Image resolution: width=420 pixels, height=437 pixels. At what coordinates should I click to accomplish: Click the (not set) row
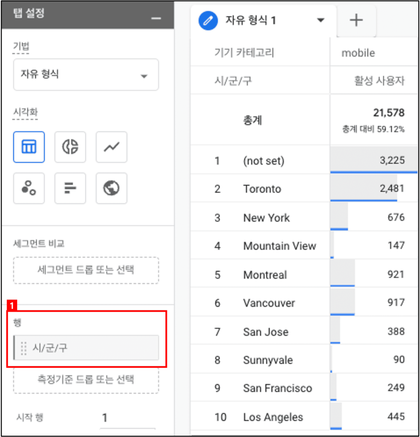click(x=304, y=160)
